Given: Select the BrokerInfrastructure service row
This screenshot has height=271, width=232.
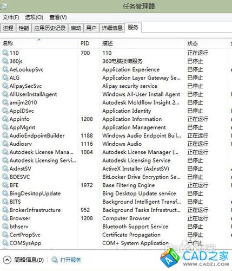Looking at the screenshot, I should coord(115,210).
